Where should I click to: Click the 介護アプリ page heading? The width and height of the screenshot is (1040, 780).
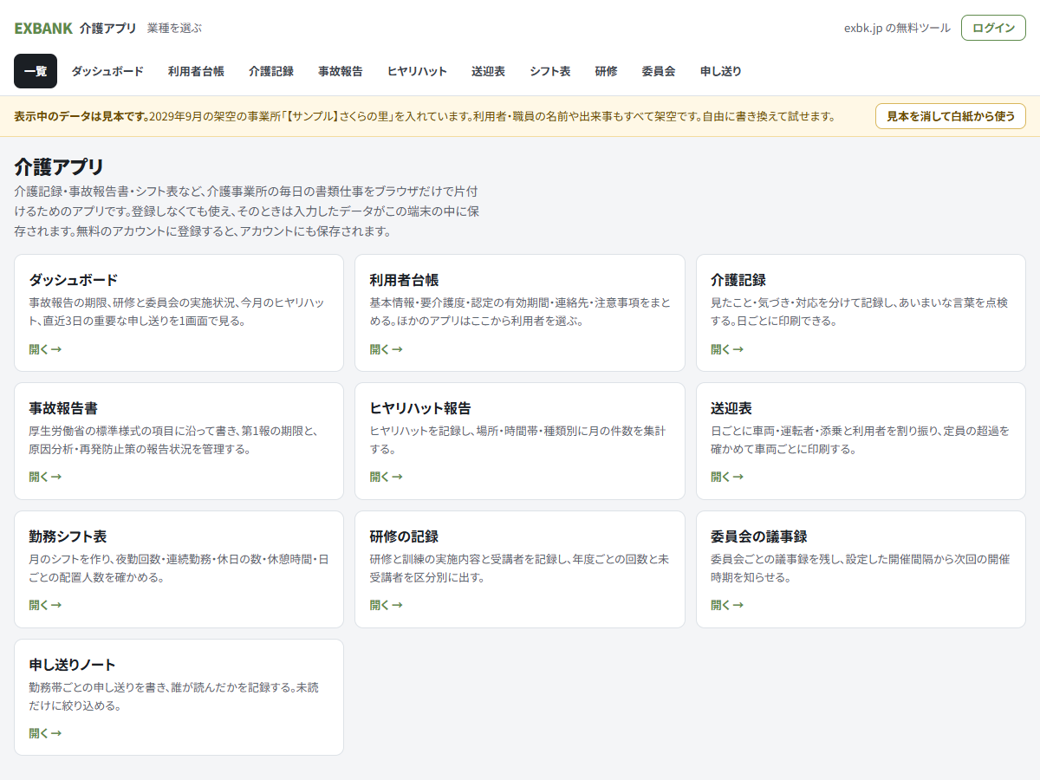[59, 166]
